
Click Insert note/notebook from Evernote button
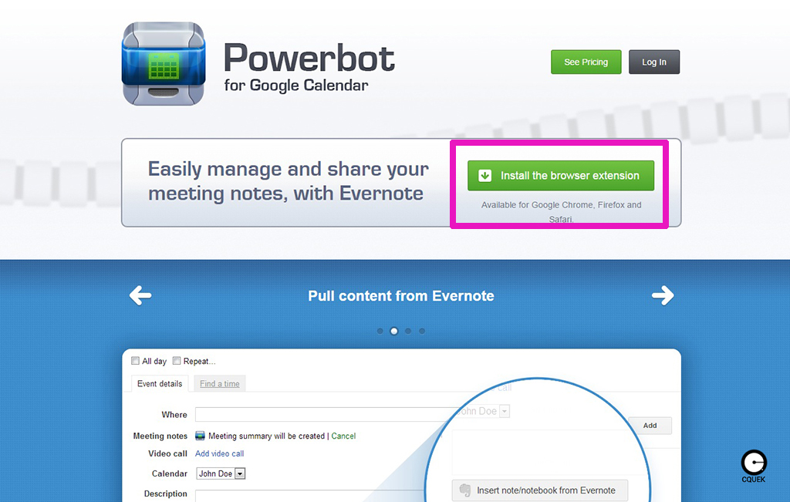point(540,490)
